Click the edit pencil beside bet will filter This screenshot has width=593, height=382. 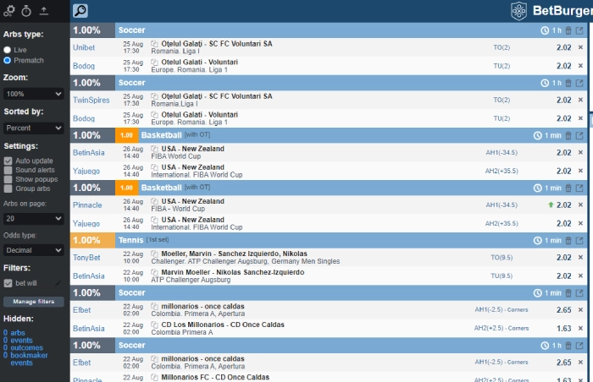click(58, 283)
